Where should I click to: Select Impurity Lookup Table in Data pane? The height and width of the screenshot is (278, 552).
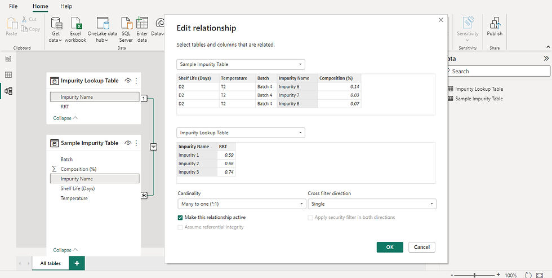479,89
